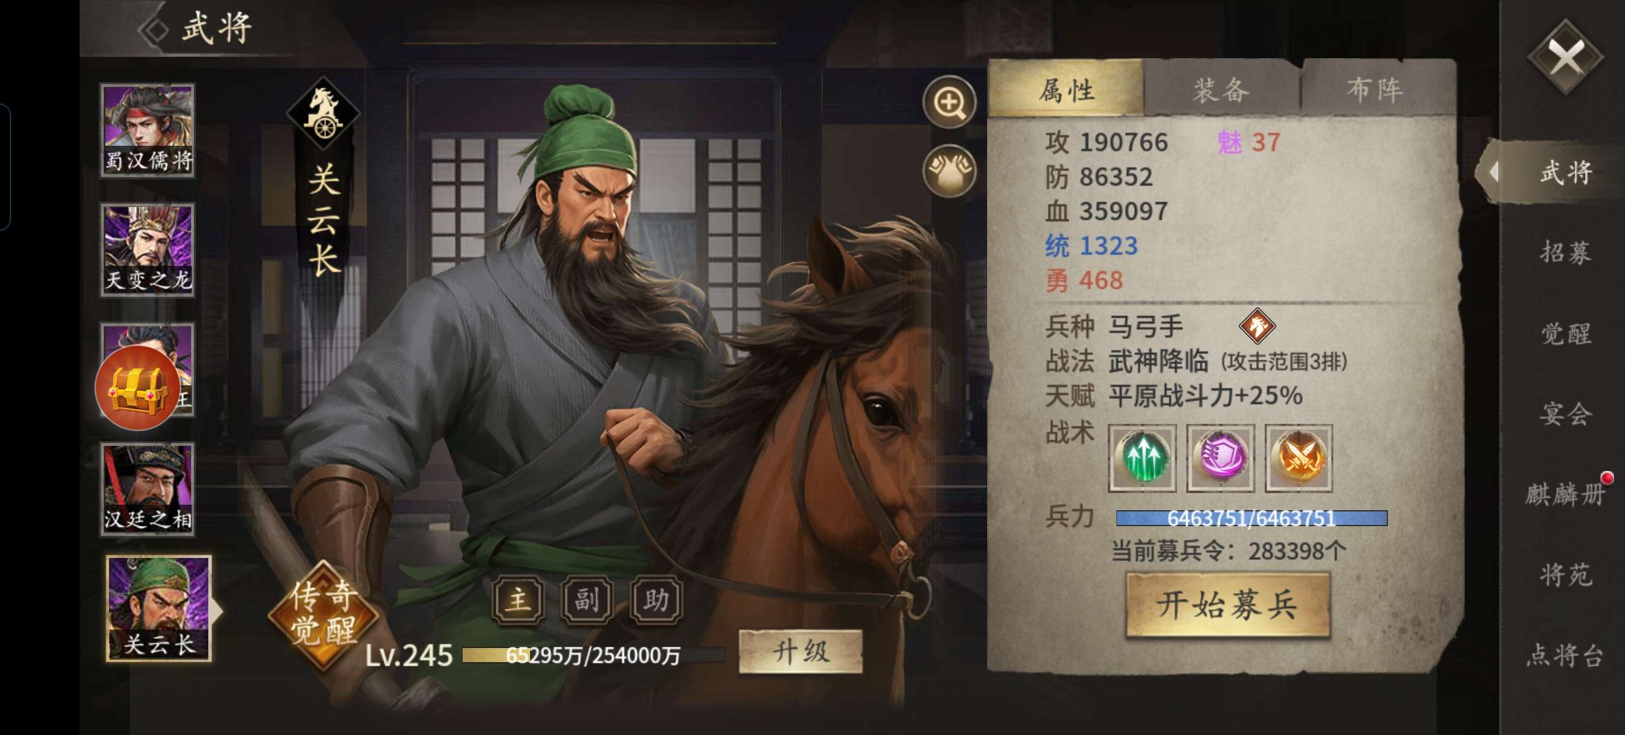
Task: Click the 开始募兵 recruit button
Action: pyautogui.click(x=1227, y=605)
